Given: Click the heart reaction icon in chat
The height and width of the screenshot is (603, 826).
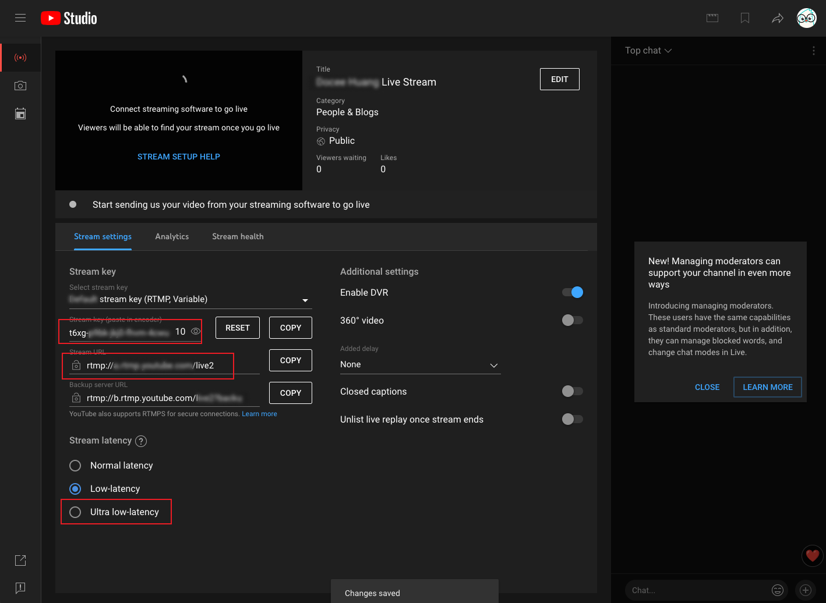Looking at the screenshot, I should [812, 556].
